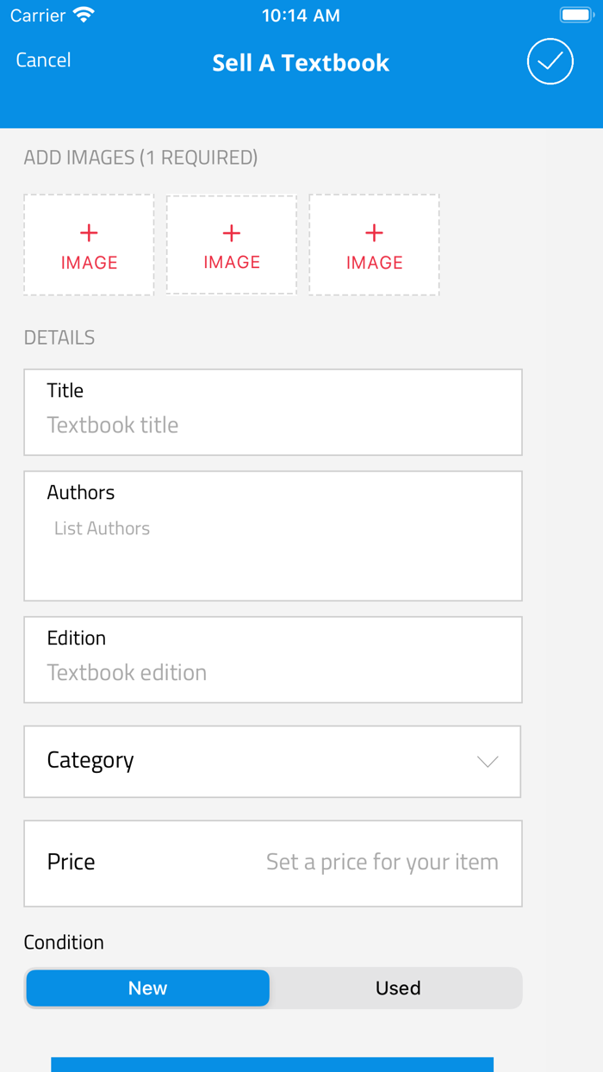Focus the Textbook title input field
603x1072 pixels.
pyautogui.click(x=272, y=425)
